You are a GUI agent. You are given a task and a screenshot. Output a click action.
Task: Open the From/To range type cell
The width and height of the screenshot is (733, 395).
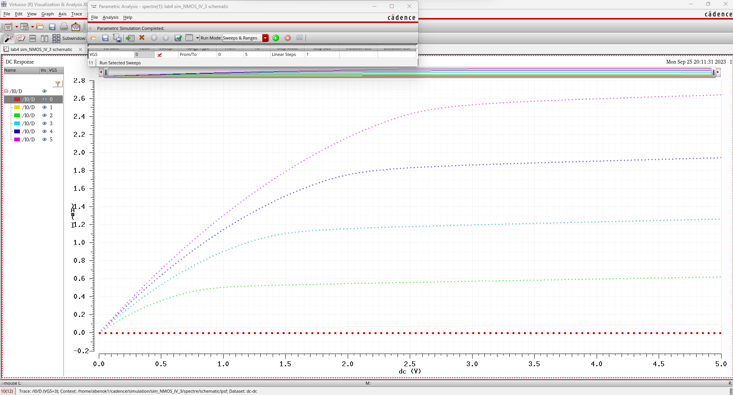pyautogui.click(x=197, y=55)
